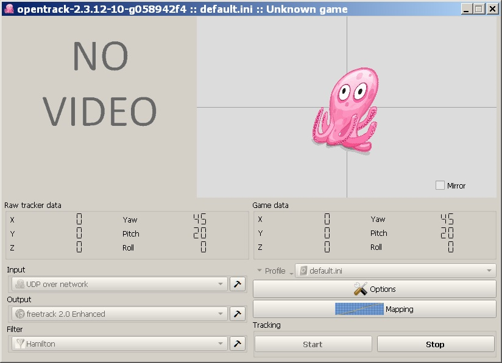Open Hamilton filter settings hammer icon

238,344
